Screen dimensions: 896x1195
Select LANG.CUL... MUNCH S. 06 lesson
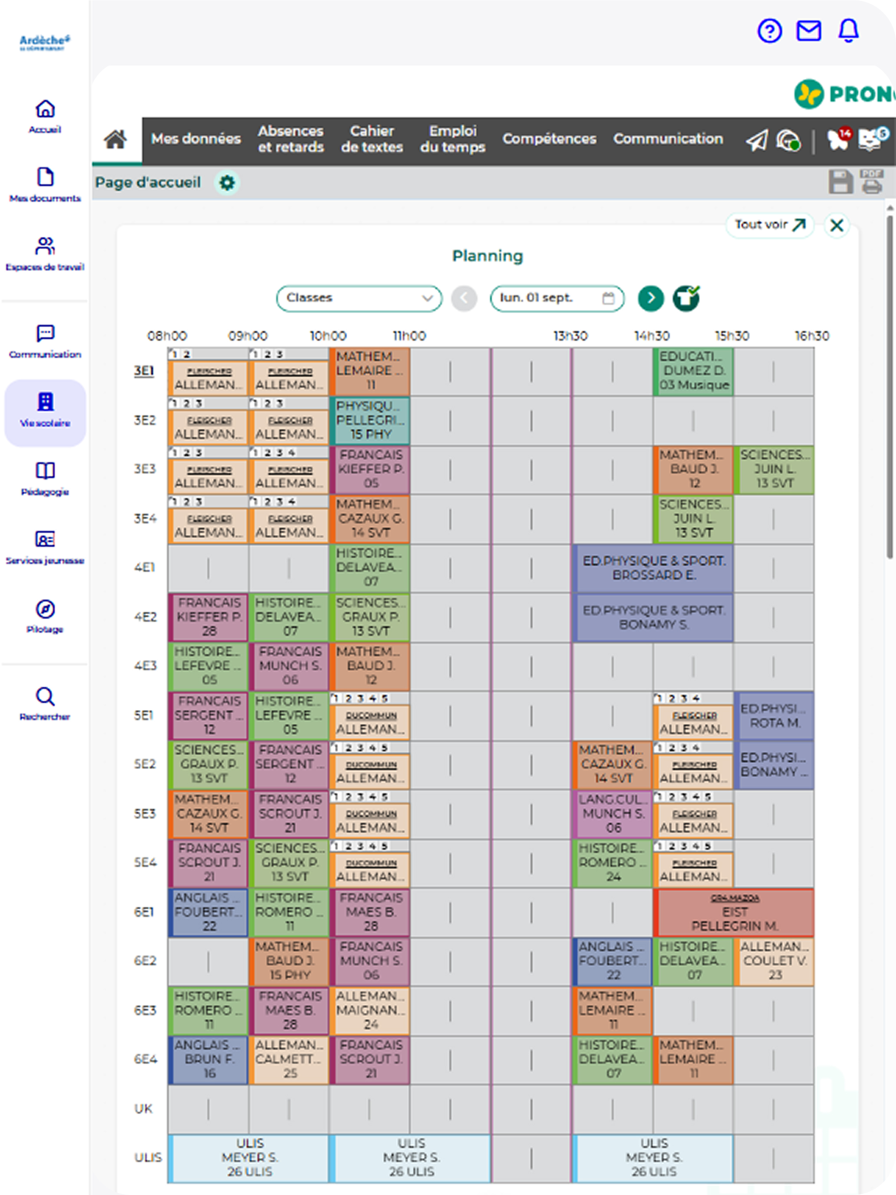(x=613, y=814)
